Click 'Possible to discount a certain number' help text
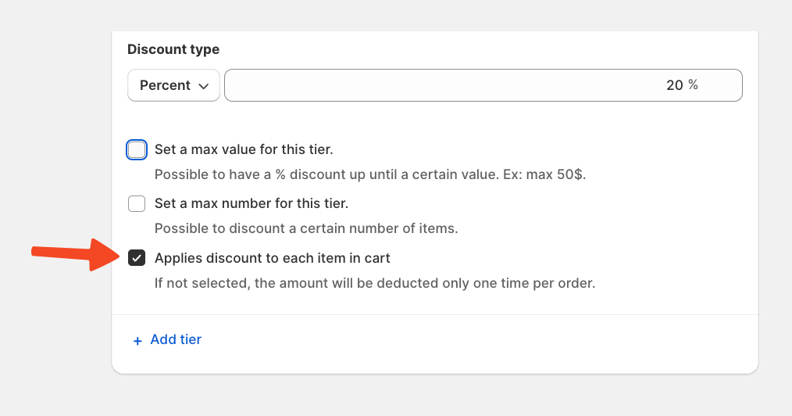 click(x=305, y=228)
